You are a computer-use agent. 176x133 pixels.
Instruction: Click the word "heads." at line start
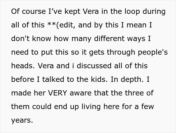coord(23,66)
